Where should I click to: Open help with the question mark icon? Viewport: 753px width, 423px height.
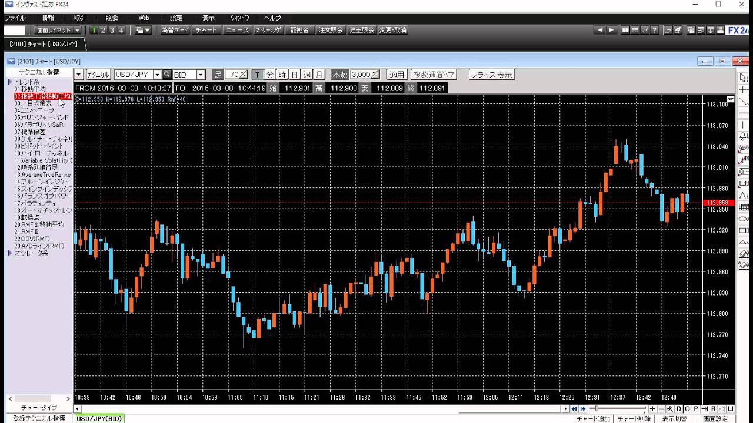[x=654, y=30]
